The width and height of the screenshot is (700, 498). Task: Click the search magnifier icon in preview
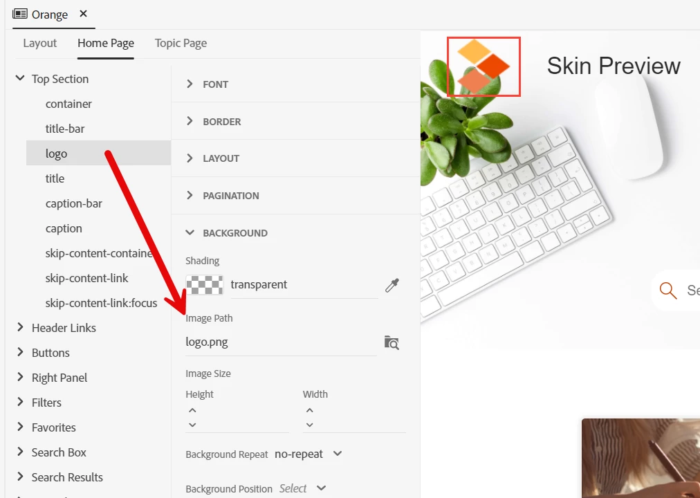pos(668,290)
